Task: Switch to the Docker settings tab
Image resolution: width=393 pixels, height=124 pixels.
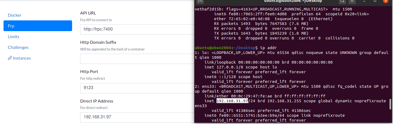Action: pos(15,15)
